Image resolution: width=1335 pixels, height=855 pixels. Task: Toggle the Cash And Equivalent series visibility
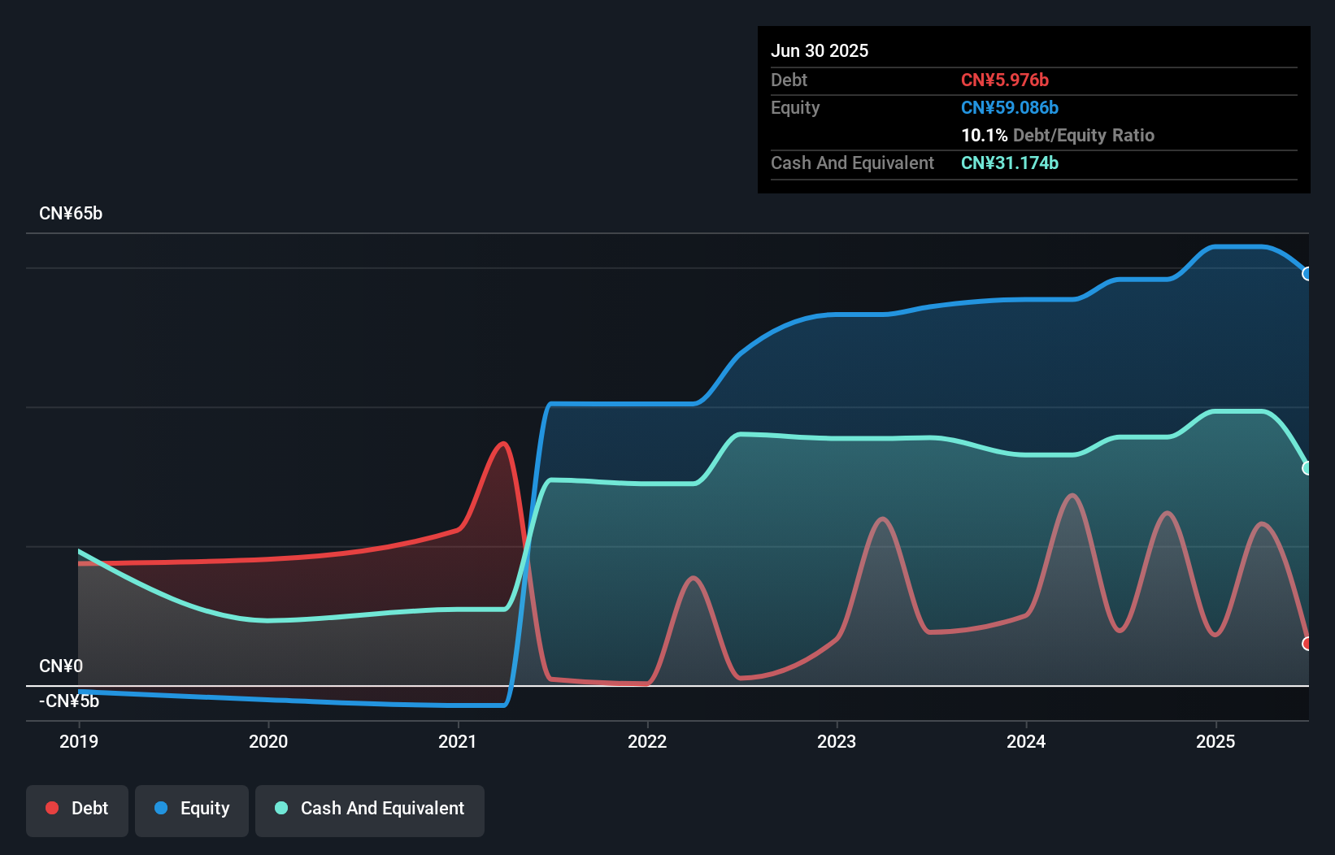pyautogui.click(x=370, y=809)
